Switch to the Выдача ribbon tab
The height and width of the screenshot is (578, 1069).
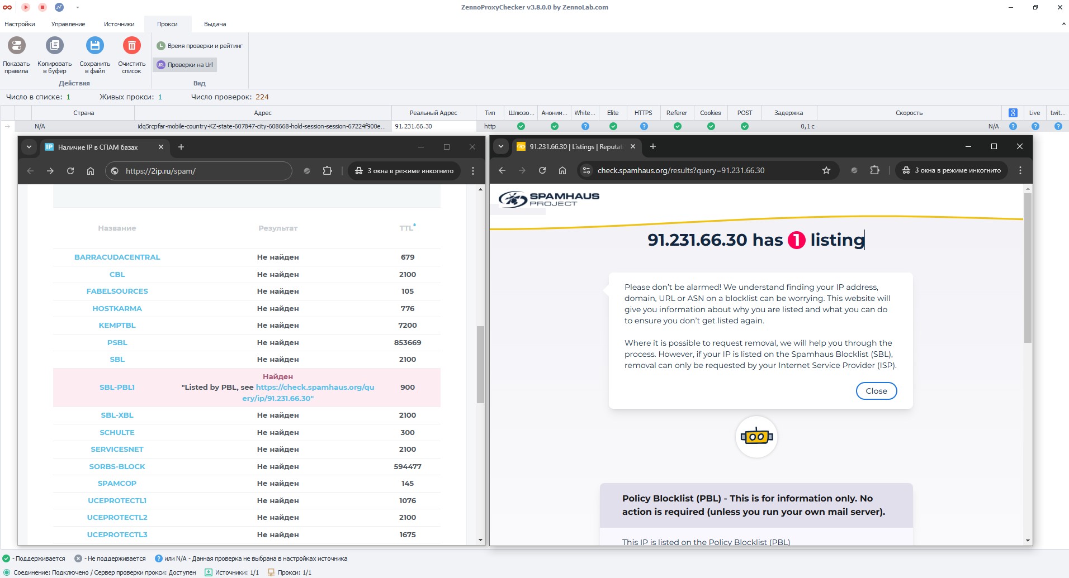point(215,24)
